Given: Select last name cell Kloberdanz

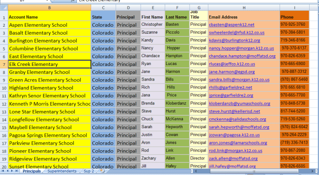Looking at the screenshot, I should (177, 104).
